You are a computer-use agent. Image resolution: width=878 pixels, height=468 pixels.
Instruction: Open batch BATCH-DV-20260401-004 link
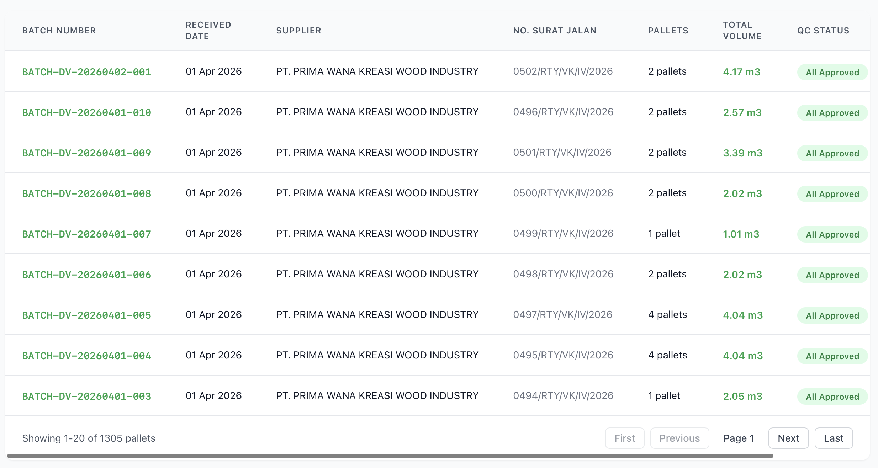click(86, 356)
